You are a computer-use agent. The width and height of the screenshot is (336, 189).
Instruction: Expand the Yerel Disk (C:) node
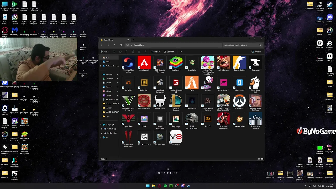(x=102, y=129)
